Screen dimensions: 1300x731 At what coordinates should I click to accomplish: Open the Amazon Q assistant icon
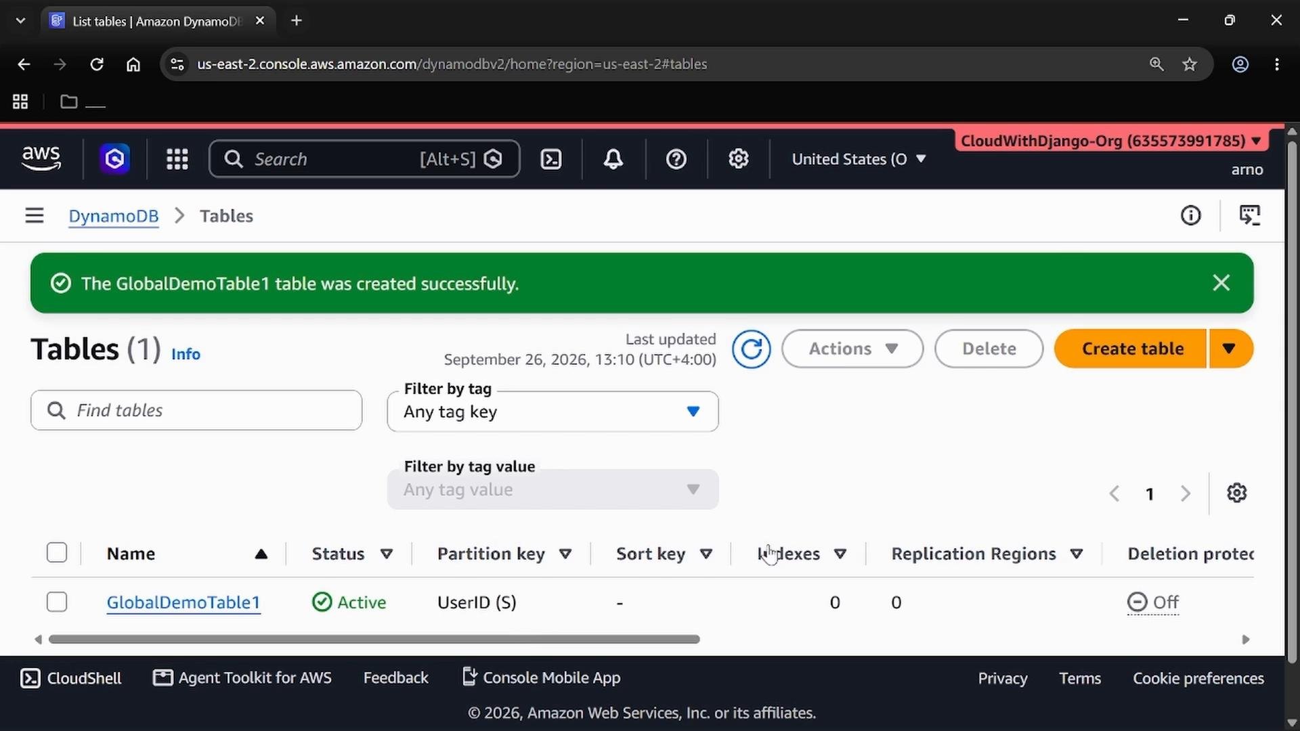(x=114, y=159)
